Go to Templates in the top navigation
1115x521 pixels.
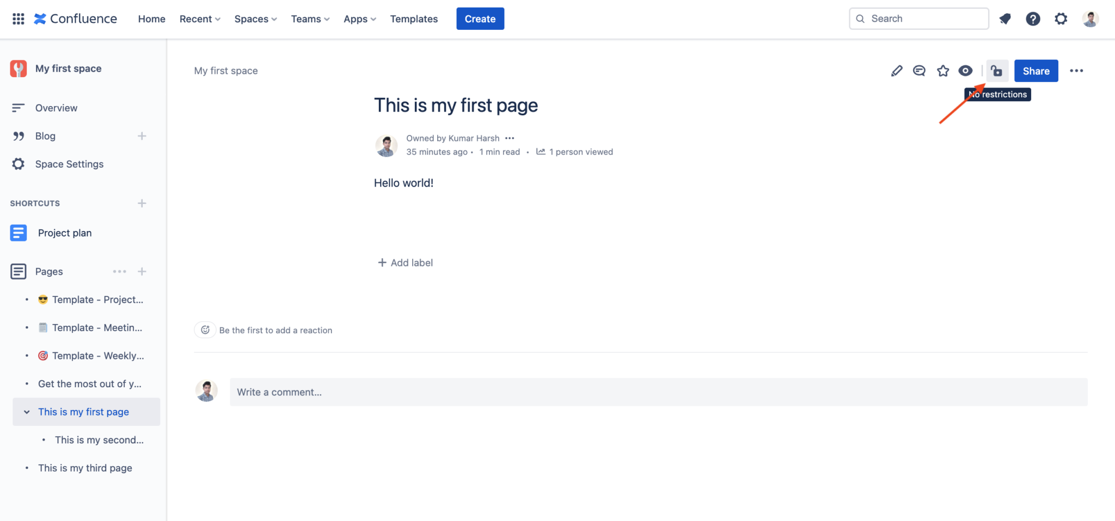[414, 18]
